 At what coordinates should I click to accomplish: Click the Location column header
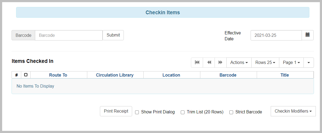point(171,75)
